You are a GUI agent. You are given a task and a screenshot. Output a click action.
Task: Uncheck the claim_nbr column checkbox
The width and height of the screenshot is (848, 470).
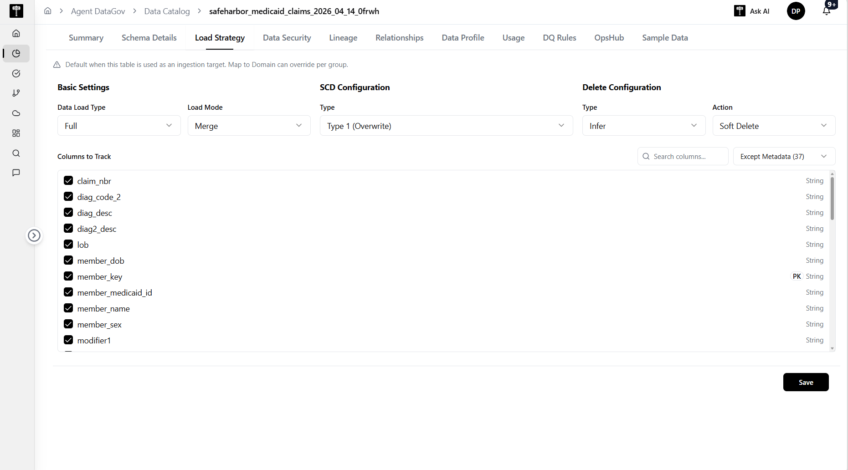tap(68, 181)
